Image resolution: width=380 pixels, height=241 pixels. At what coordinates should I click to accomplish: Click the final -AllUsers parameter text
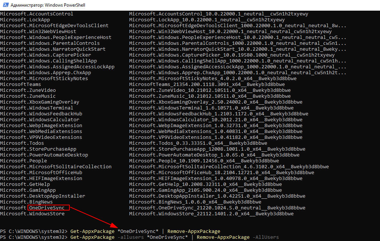coord(265,237)
